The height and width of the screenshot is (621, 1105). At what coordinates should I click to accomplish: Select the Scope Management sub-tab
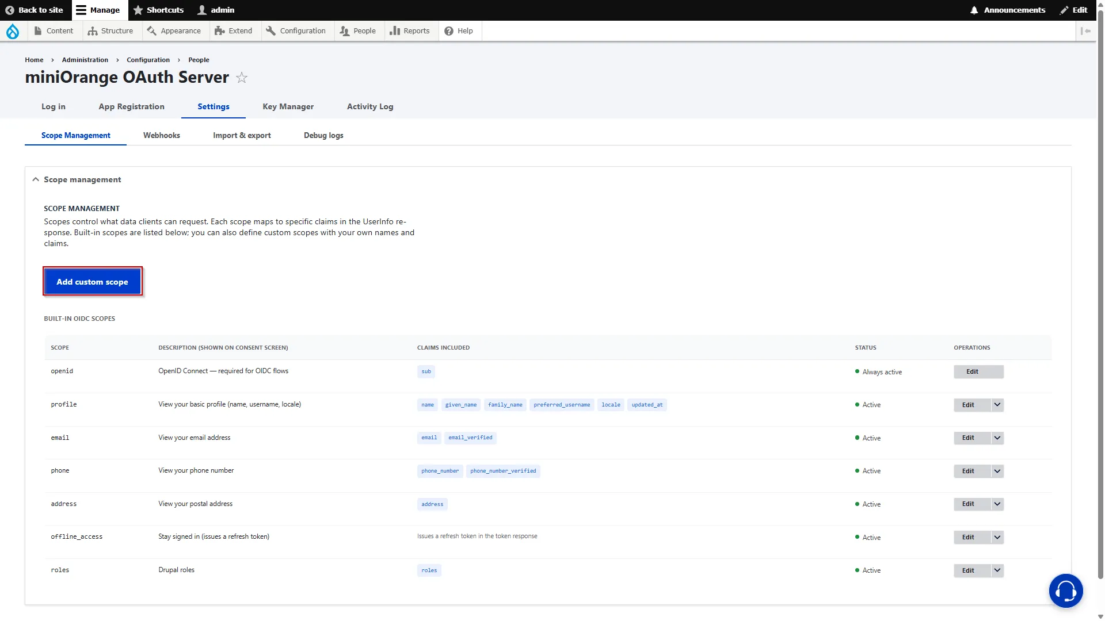(x=76, y=135)
